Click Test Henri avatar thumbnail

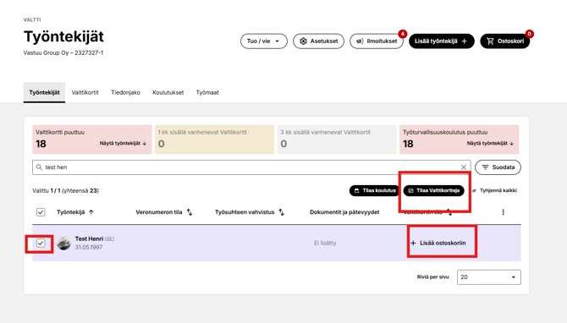[x=64, y=244]
